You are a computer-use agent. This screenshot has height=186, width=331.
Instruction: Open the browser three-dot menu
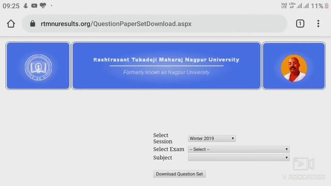[x=318, y=24]
